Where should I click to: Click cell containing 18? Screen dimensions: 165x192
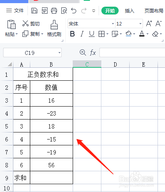point(51,126)
